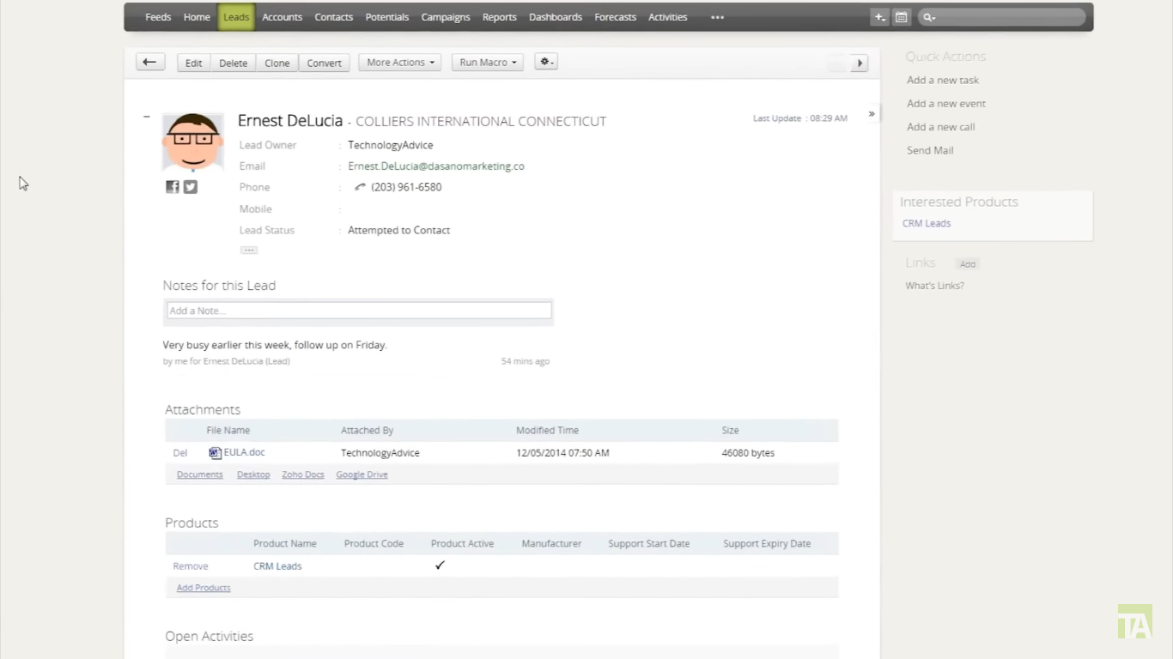Switch to the Contacts tab

pyautogui.click(x=334, y=17)
